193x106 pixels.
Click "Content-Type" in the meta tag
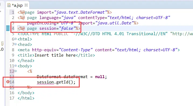click(x=76, y=50)
